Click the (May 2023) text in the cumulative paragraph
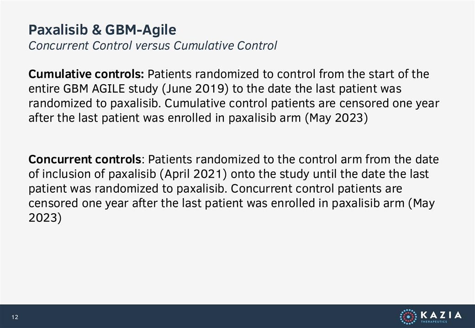 point(336,118)
